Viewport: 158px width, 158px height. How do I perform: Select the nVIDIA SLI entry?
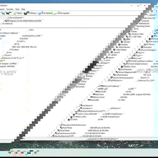7,24
